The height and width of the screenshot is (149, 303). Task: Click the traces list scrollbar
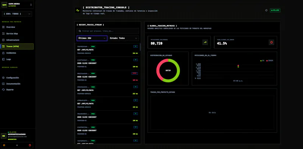click(140, 47)
